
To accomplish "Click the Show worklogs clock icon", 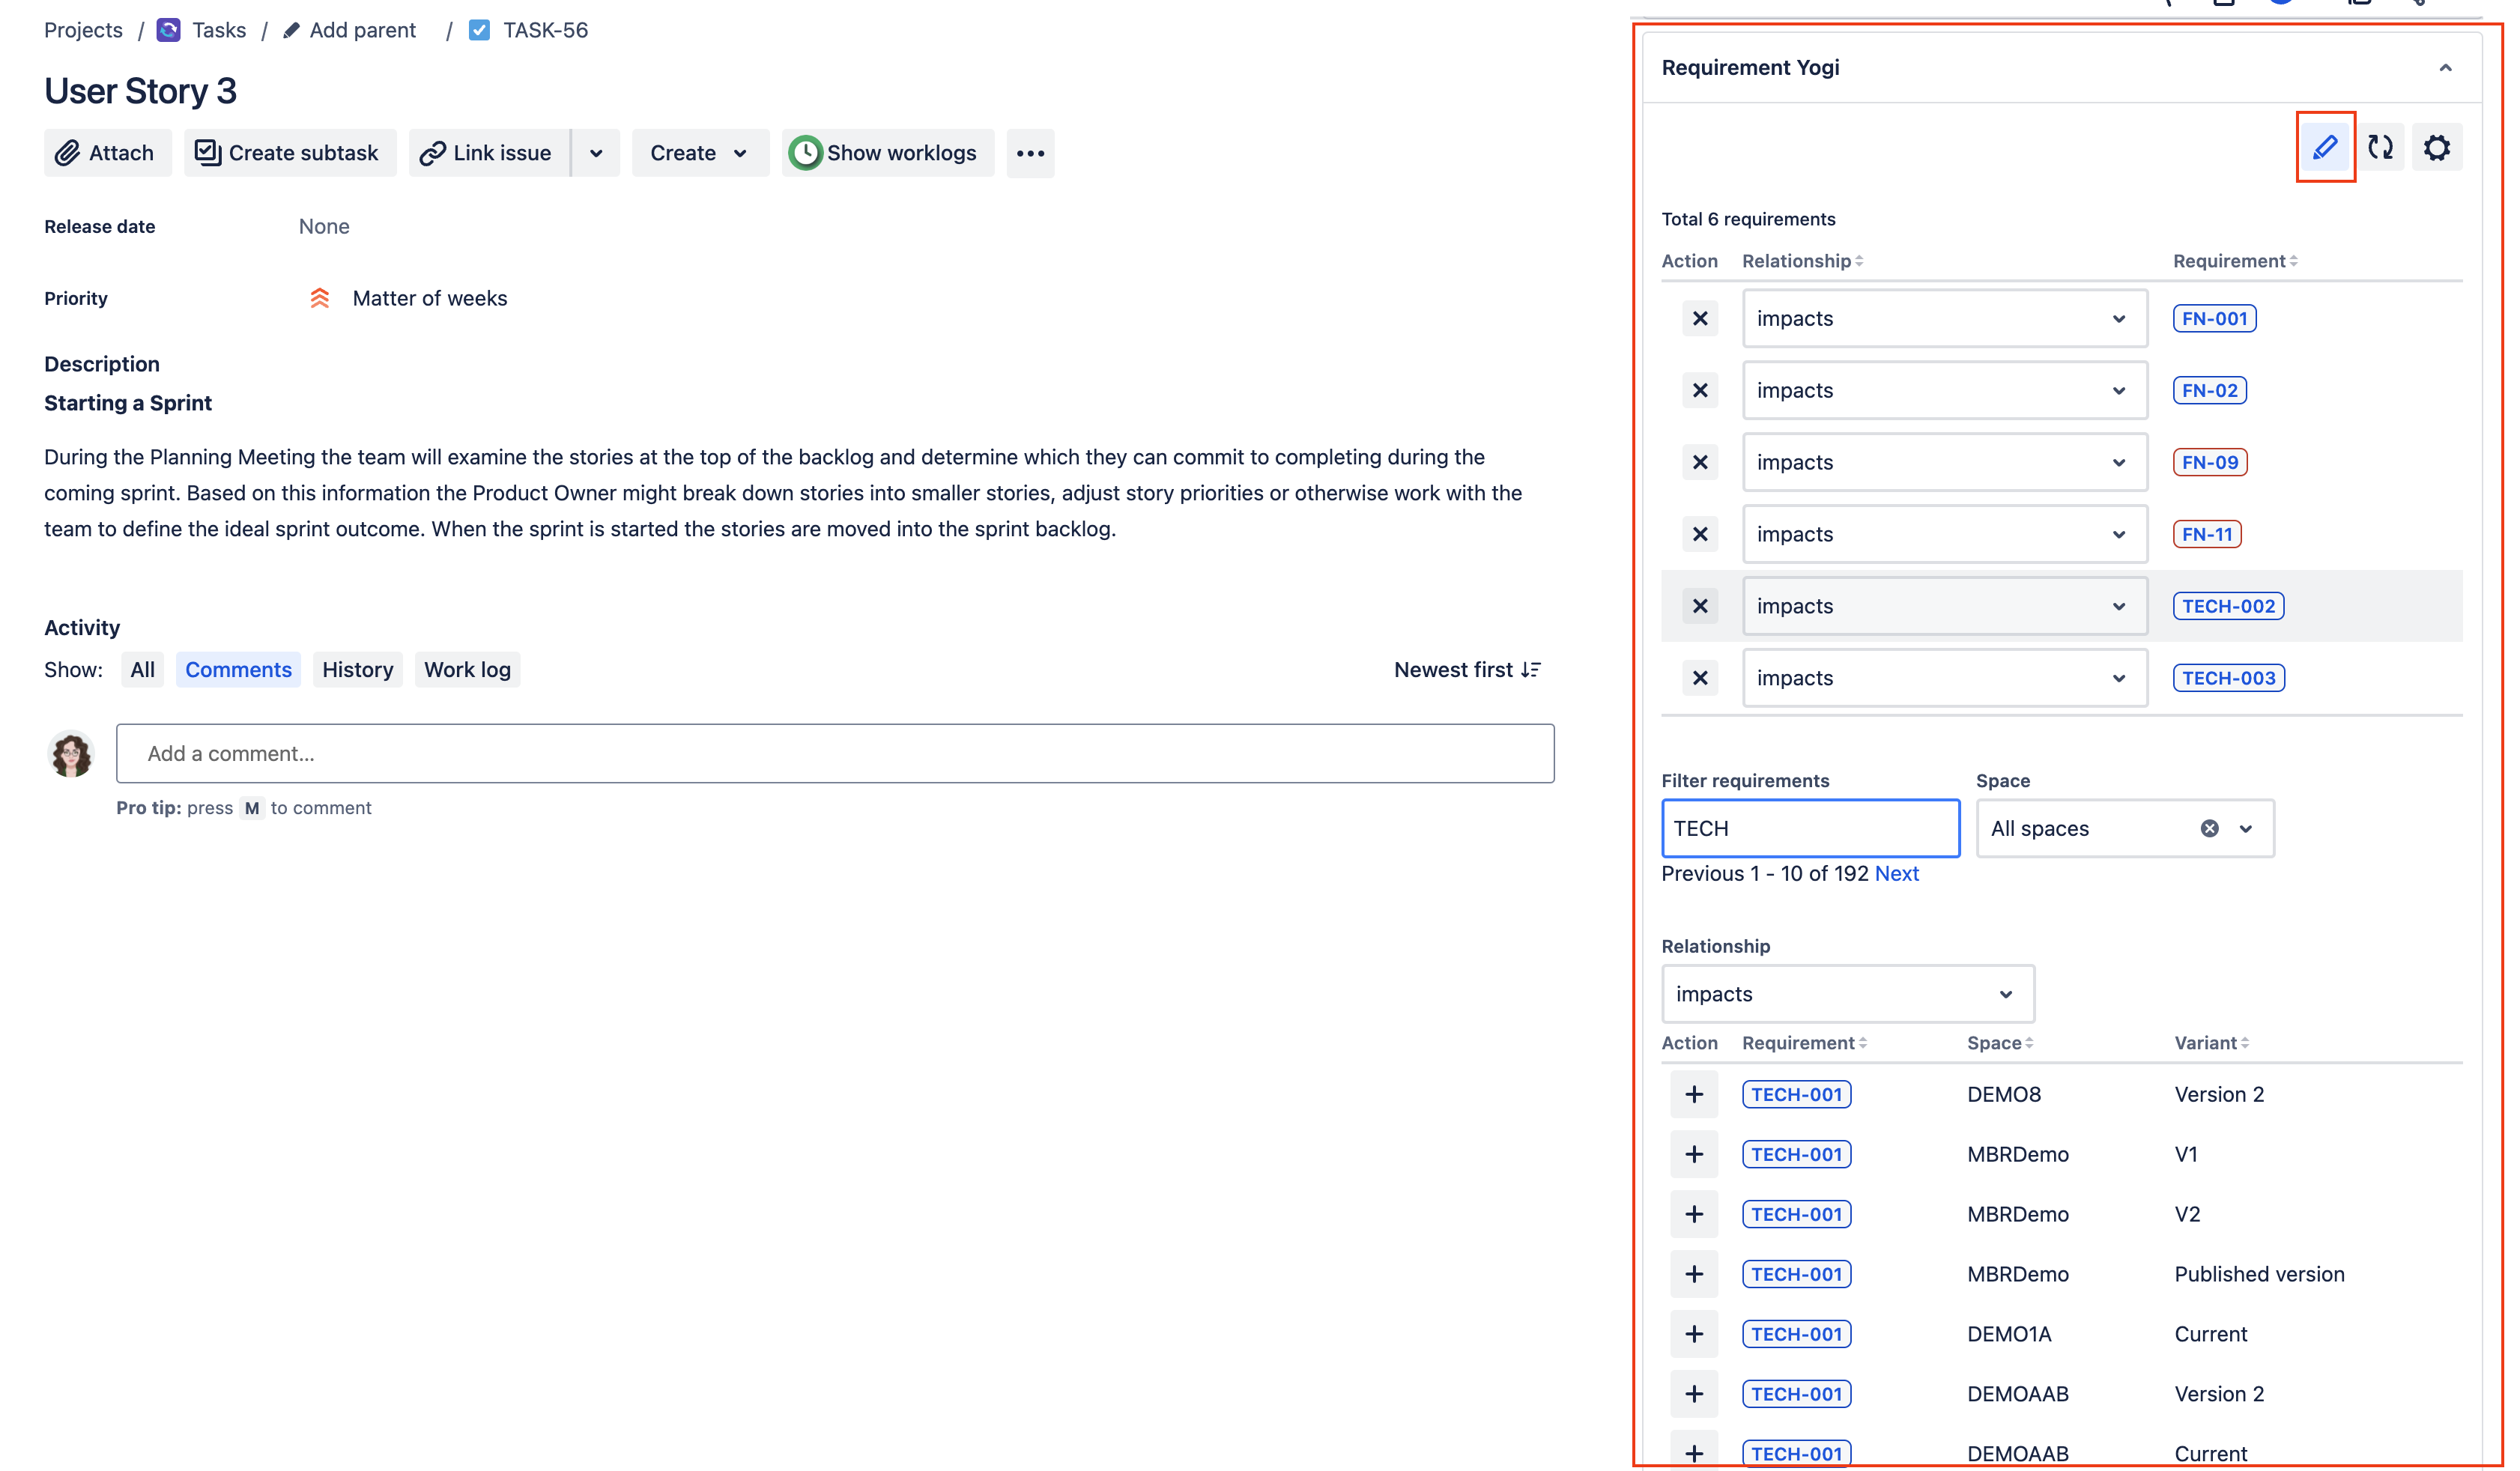I will pyautogui.click(x=806, y=152).
